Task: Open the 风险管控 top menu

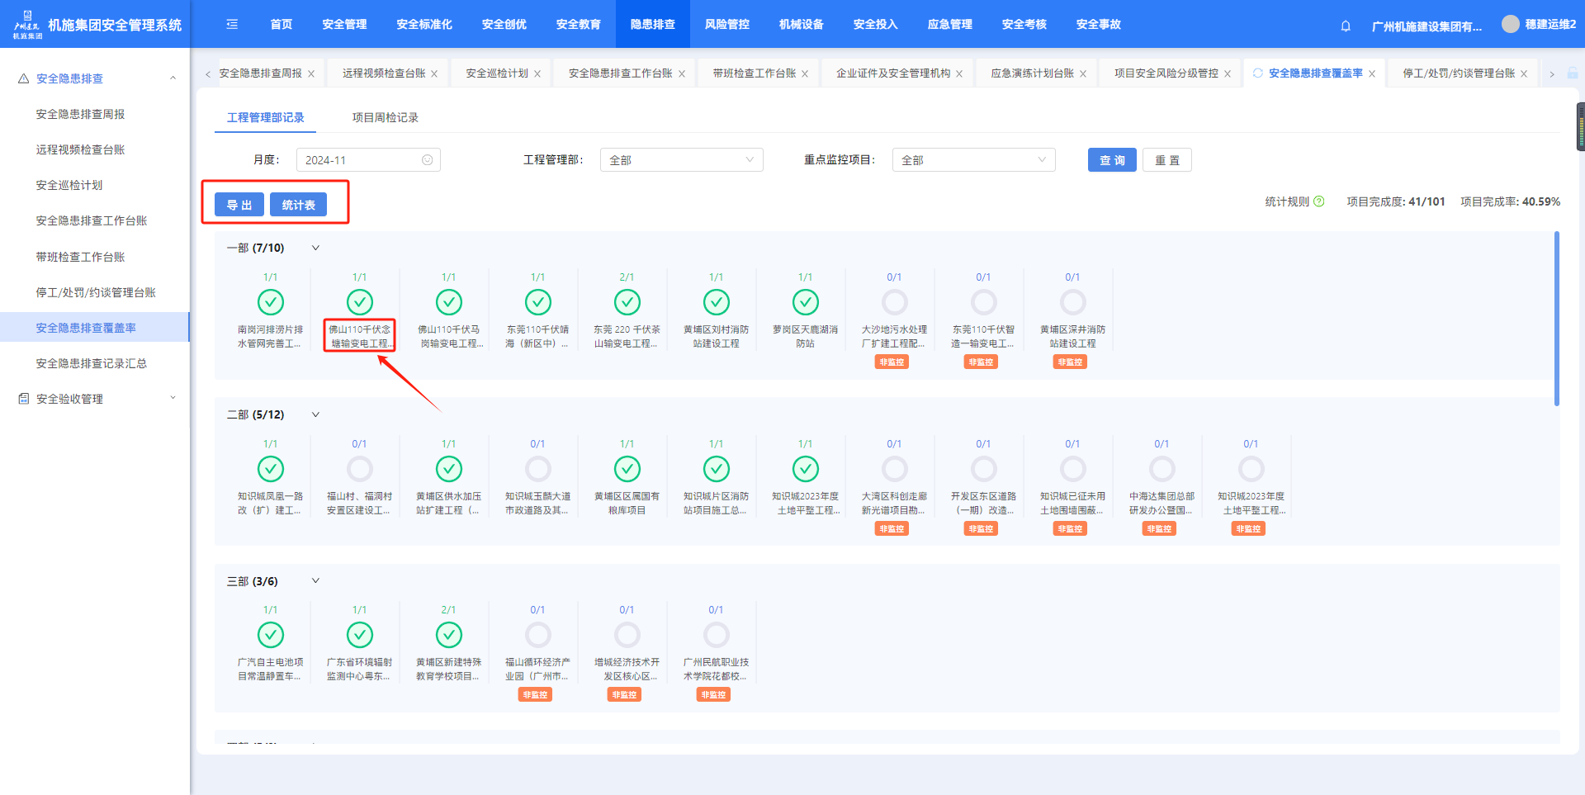Action: [x=726, y=25]
